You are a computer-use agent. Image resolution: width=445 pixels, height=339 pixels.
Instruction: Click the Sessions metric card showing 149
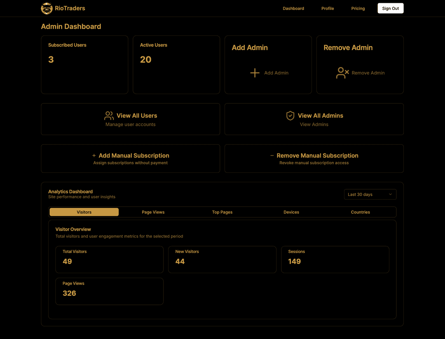click(x=335, y=259)
